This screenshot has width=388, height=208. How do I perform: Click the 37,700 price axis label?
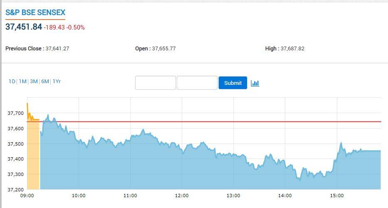16,113
